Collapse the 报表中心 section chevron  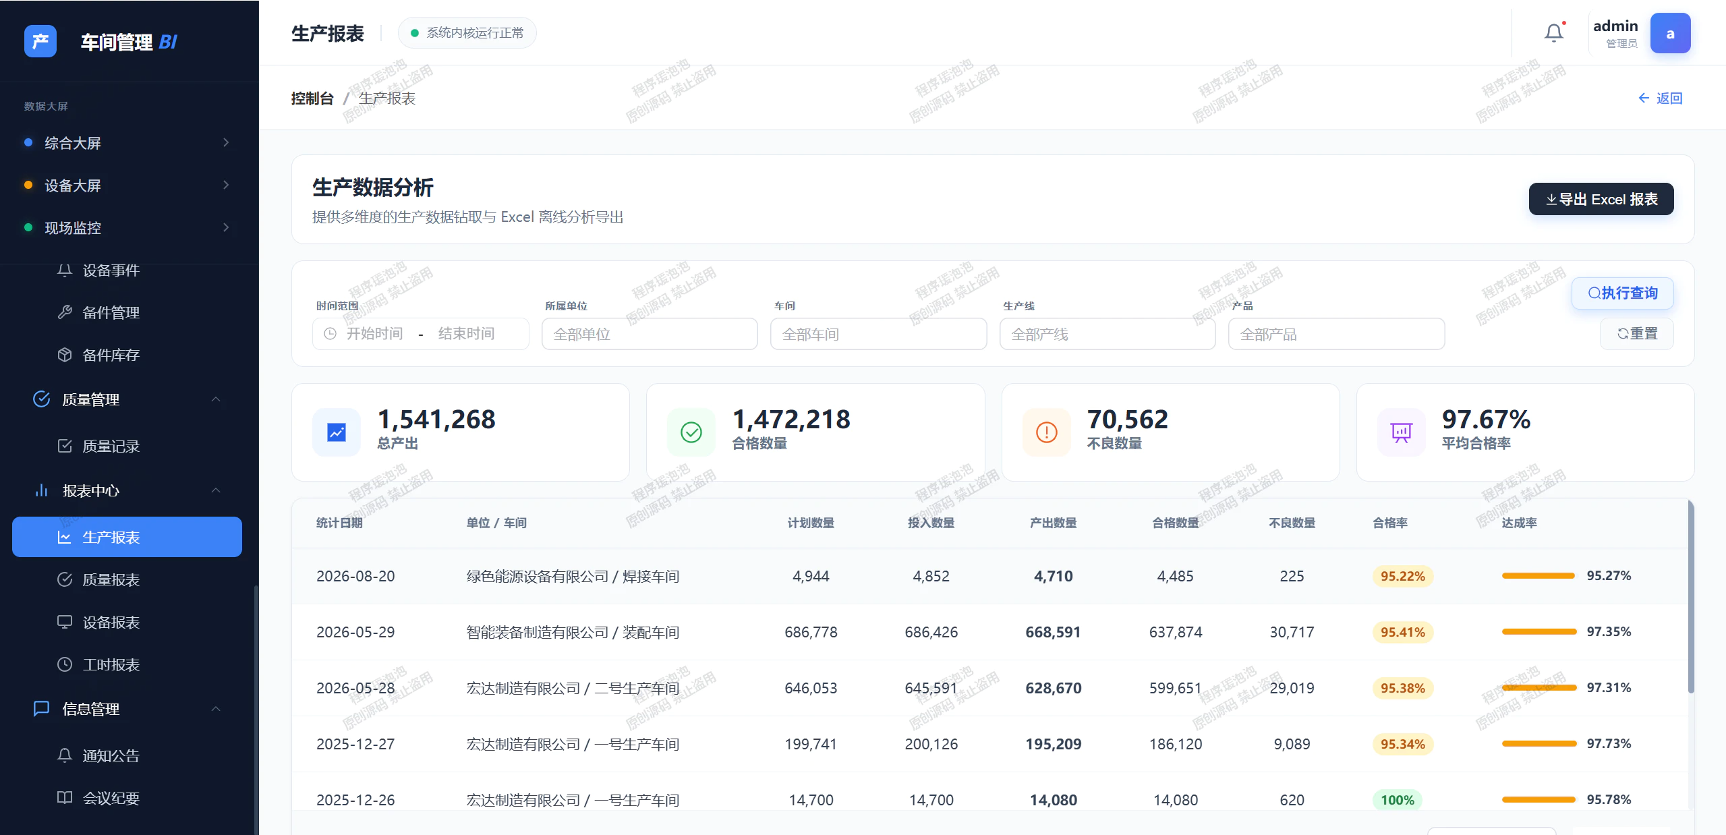(216, 490)
